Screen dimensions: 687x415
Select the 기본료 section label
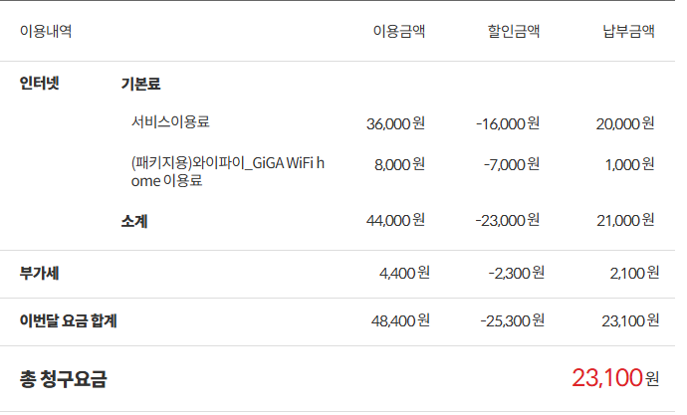tap(140, 85)
